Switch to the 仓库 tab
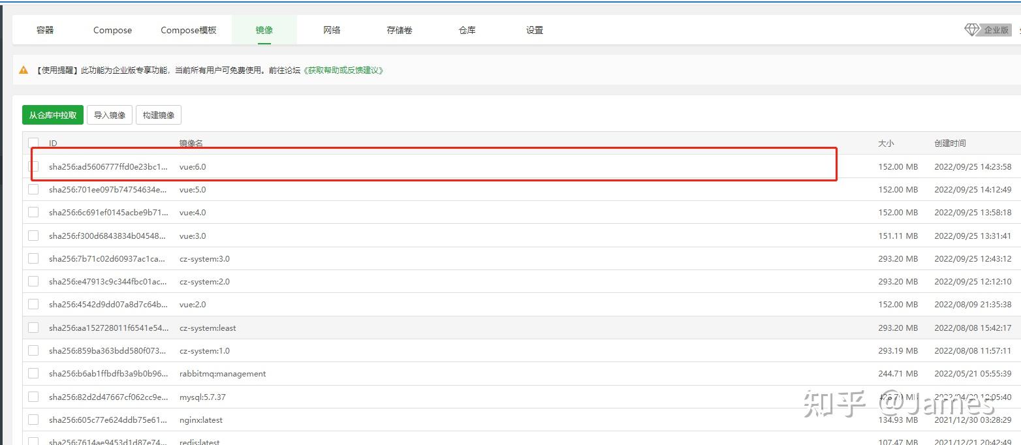This screenshot has height=445, width=1021. click(x=466, y=29)
